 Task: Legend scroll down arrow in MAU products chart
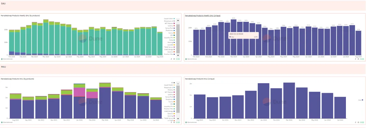(178, 119)
